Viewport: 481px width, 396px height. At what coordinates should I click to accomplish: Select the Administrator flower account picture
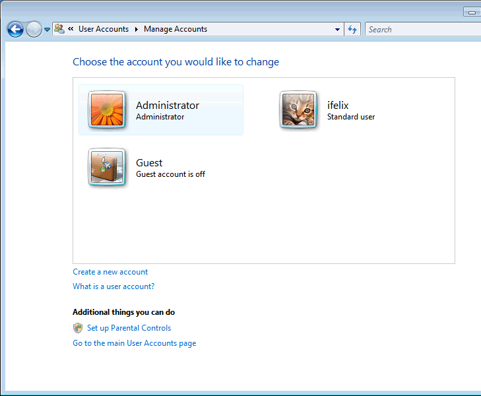point(106,110)
